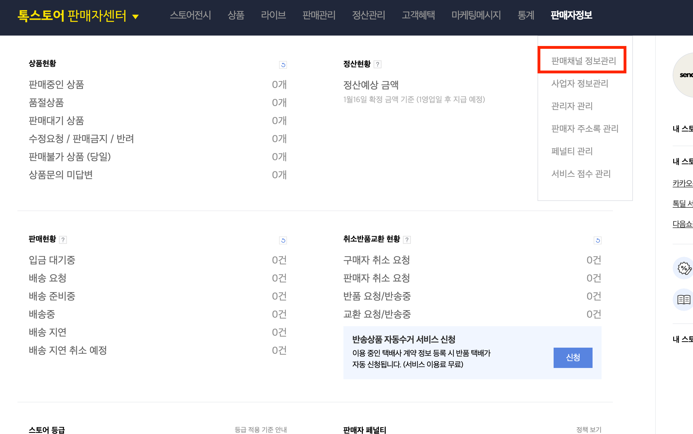Open help tooltip next to 판매현황

pyautogui.click(x=63, y=240)
